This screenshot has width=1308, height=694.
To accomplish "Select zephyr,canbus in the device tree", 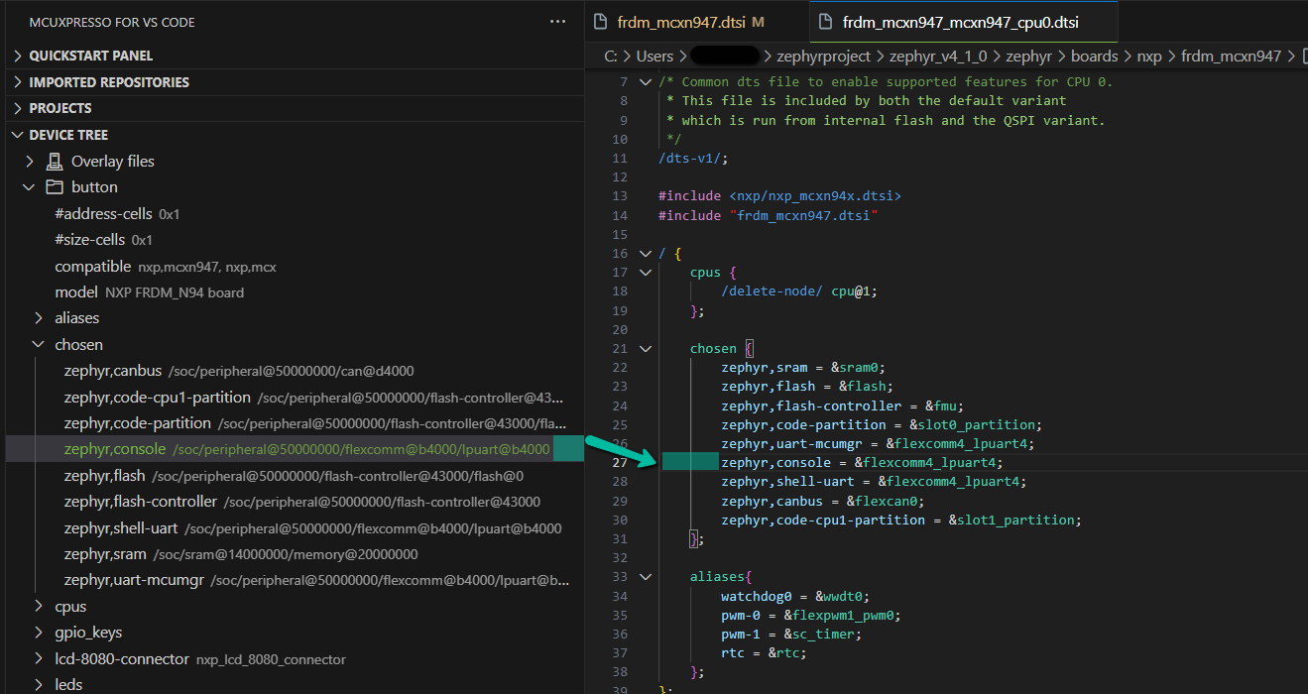I will tap(112, 371).
